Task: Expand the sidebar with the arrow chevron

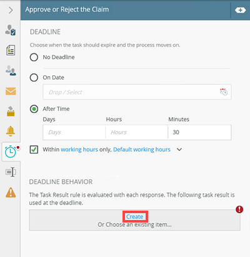Action: click(11, 10)
